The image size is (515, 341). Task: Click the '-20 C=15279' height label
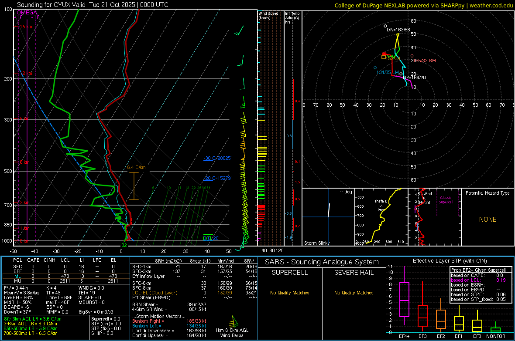point(217,178)
